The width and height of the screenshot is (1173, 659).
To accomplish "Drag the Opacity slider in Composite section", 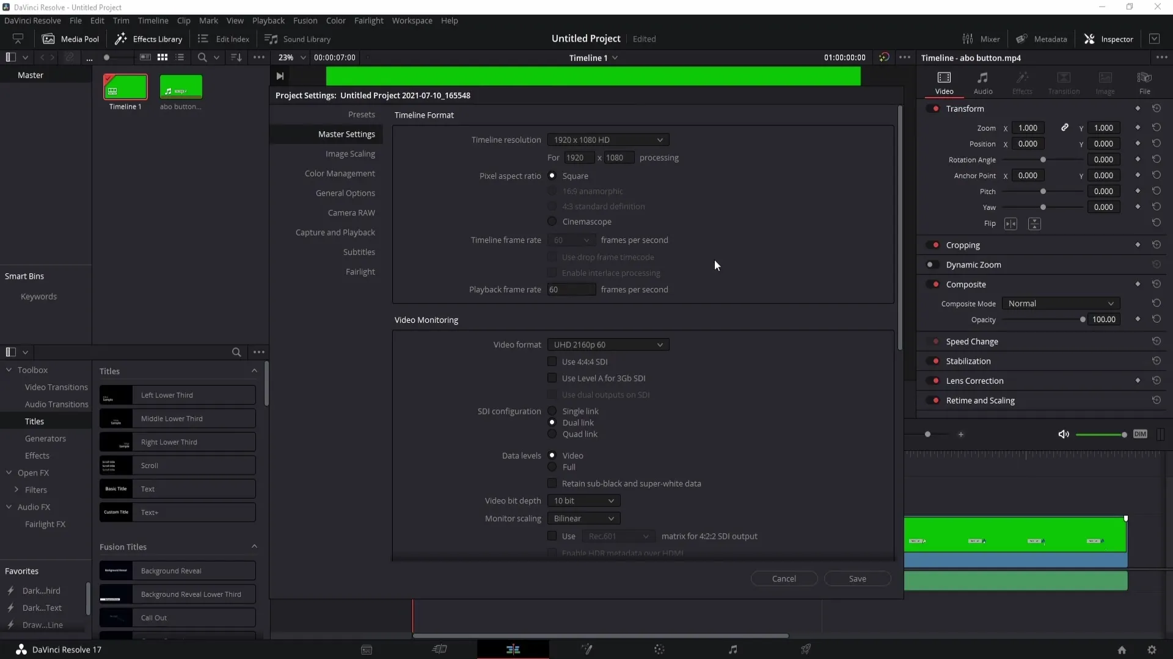I will tap(1082, 320).
